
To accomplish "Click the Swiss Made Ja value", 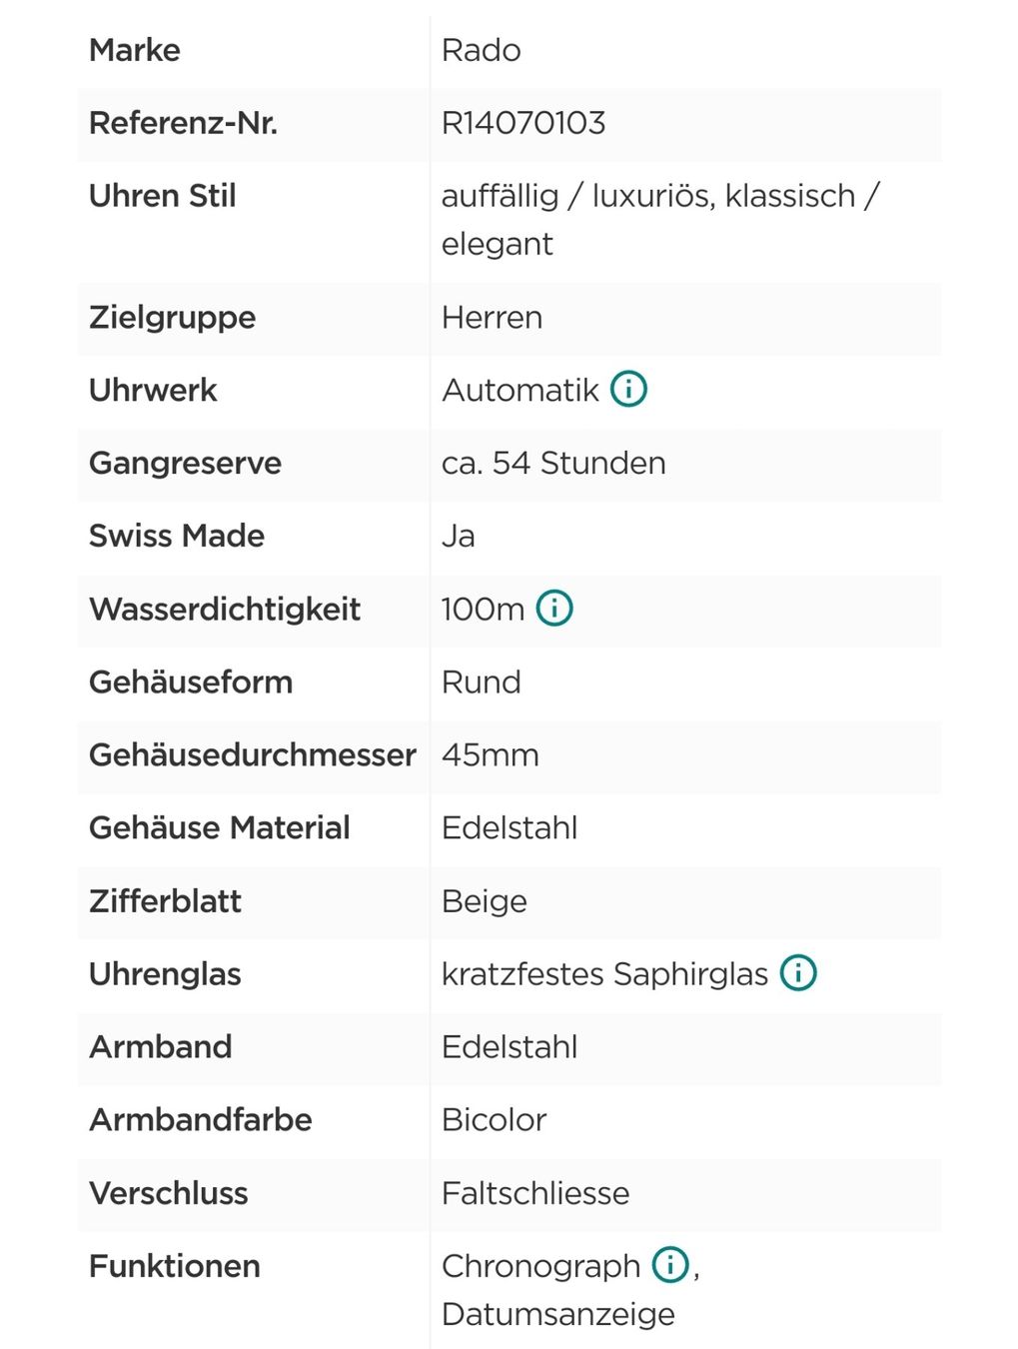I will click(x=459, y=536).
